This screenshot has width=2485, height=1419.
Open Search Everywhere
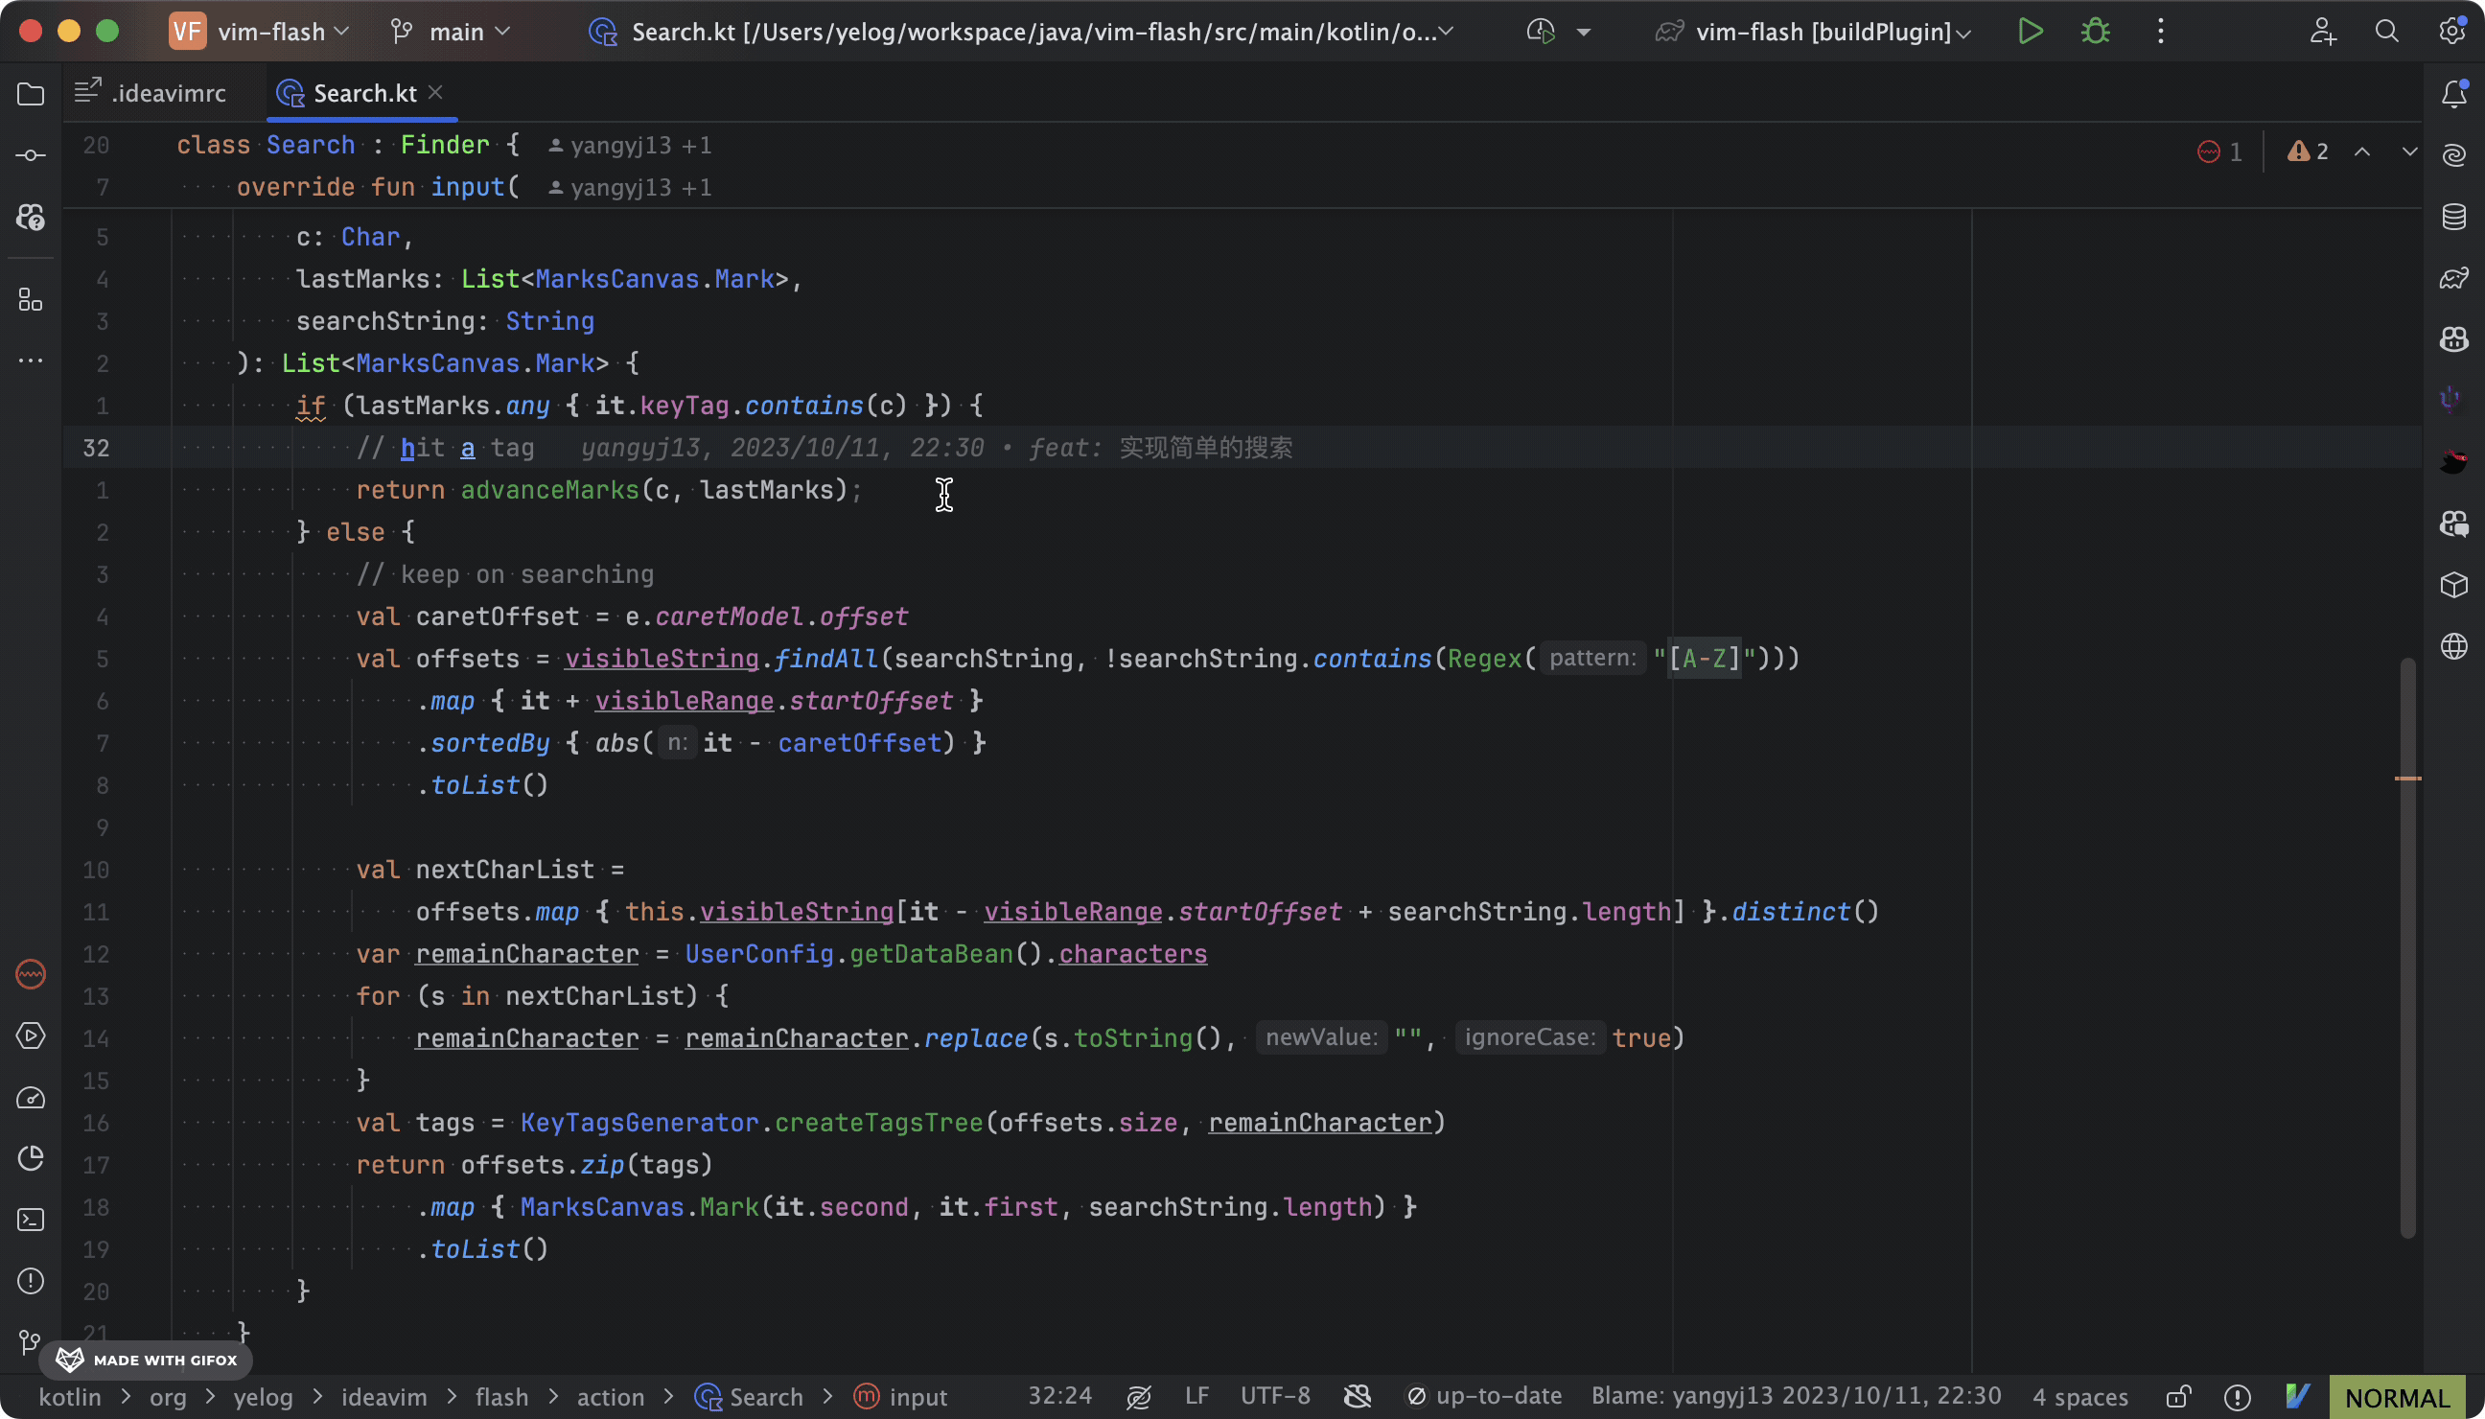click(x=2387, y=32)
